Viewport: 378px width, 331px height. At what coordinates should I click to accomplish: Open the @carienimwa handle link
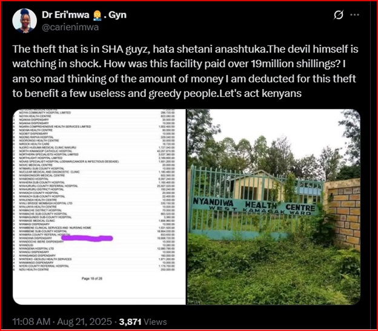point(70,27)
